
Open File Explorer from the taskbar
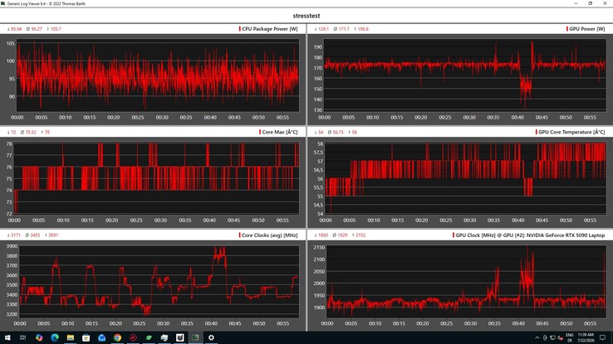pyautogui.click(x=71, y=337)
